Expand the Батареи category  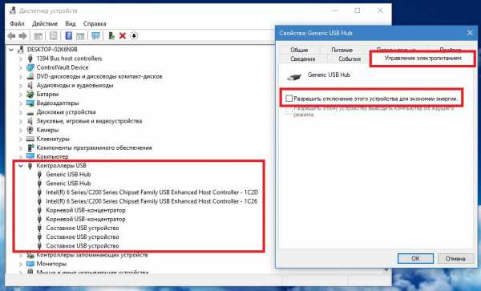[x=21, y=95]
